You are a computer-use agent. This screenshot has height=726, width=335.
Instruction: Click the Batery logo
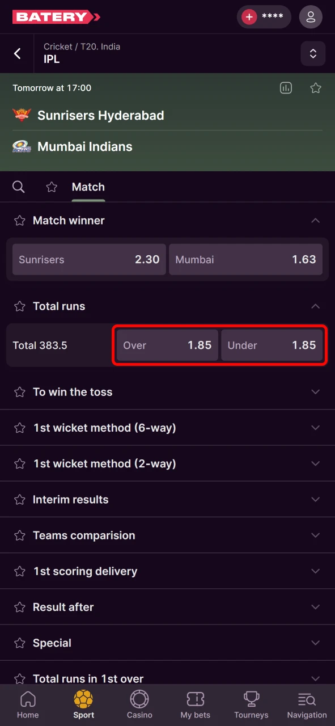56,17
